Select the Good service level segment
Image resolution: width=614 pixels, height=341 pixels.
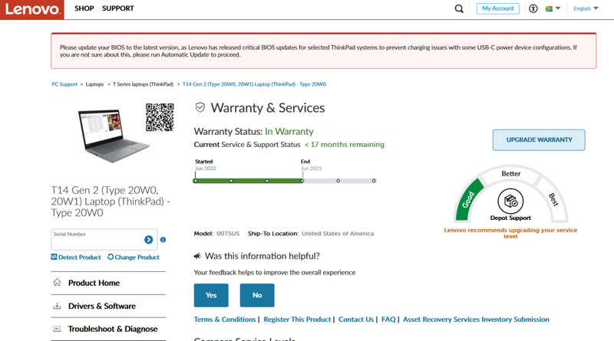(x=469, y=199)
